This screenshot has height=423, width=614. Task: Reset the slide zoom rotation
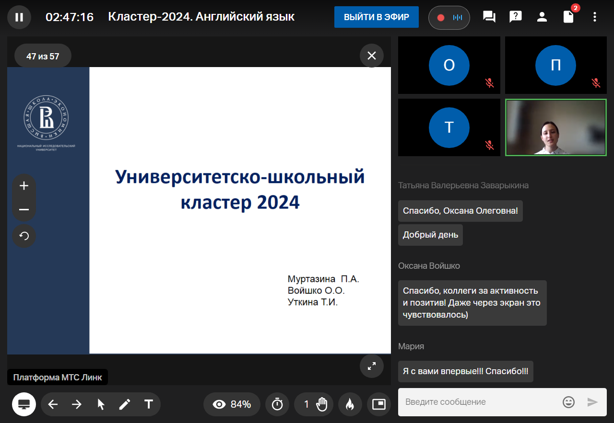pos(24,236)
